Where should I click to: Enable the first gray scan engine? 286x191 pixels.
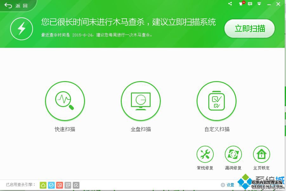click(x=68, y=185)
